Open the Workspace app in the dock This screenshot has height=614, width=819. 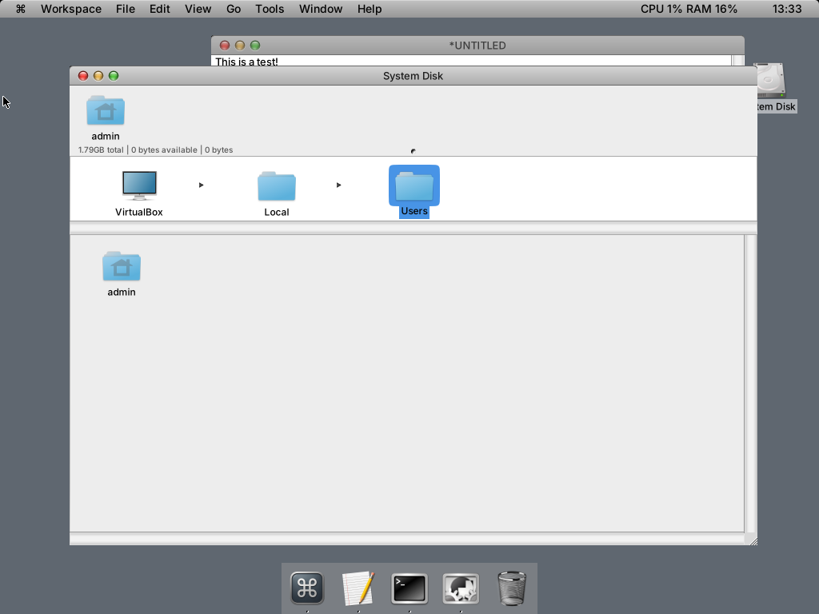307,588
